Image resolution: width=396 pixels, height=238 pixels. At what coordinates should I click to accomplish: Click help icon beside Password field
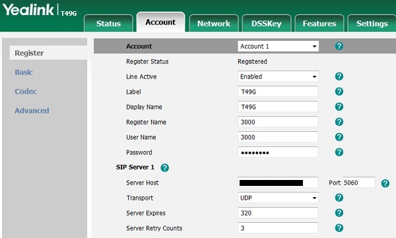click(339, 152)
